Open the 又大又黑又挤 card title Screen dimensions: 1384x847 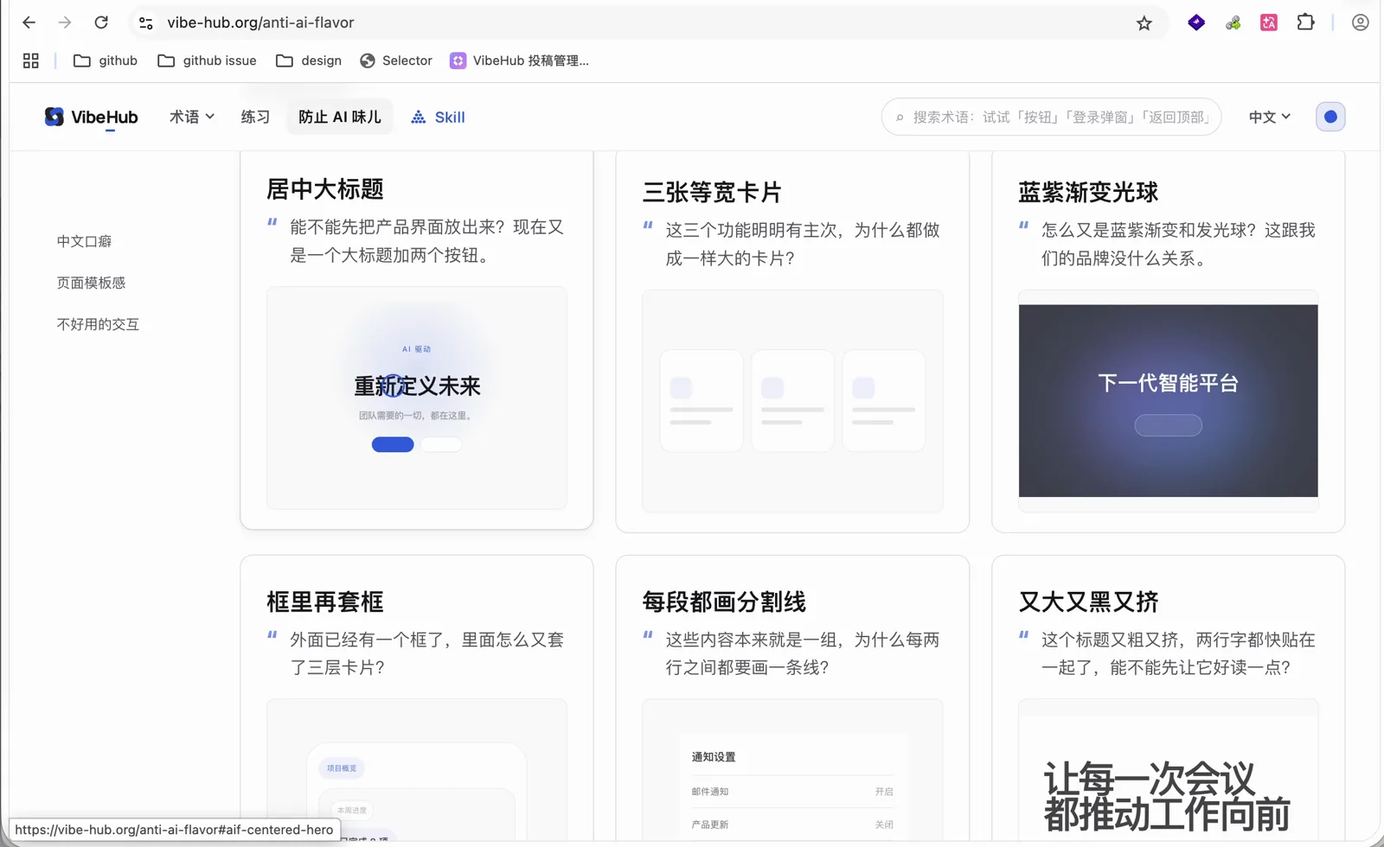pyautogui.click(x=1088, y=602)
